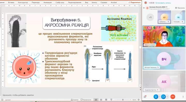The image size is (186, 102).
Task: Switch to slide sorter view icon
Action: pos(101,100)
